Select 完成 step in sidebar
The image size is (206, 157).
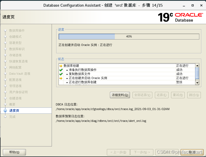(12, 117)
